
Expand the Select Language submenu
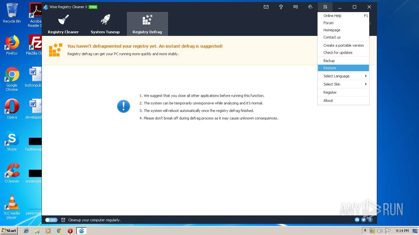343,76
